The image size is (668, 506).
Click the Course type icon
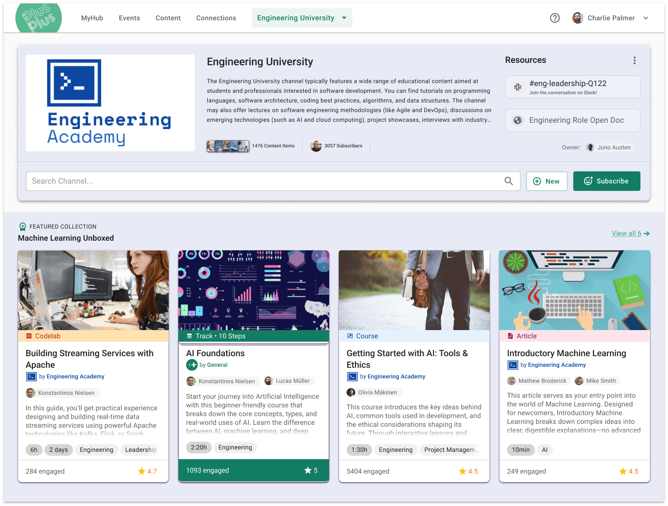(350, 336)
